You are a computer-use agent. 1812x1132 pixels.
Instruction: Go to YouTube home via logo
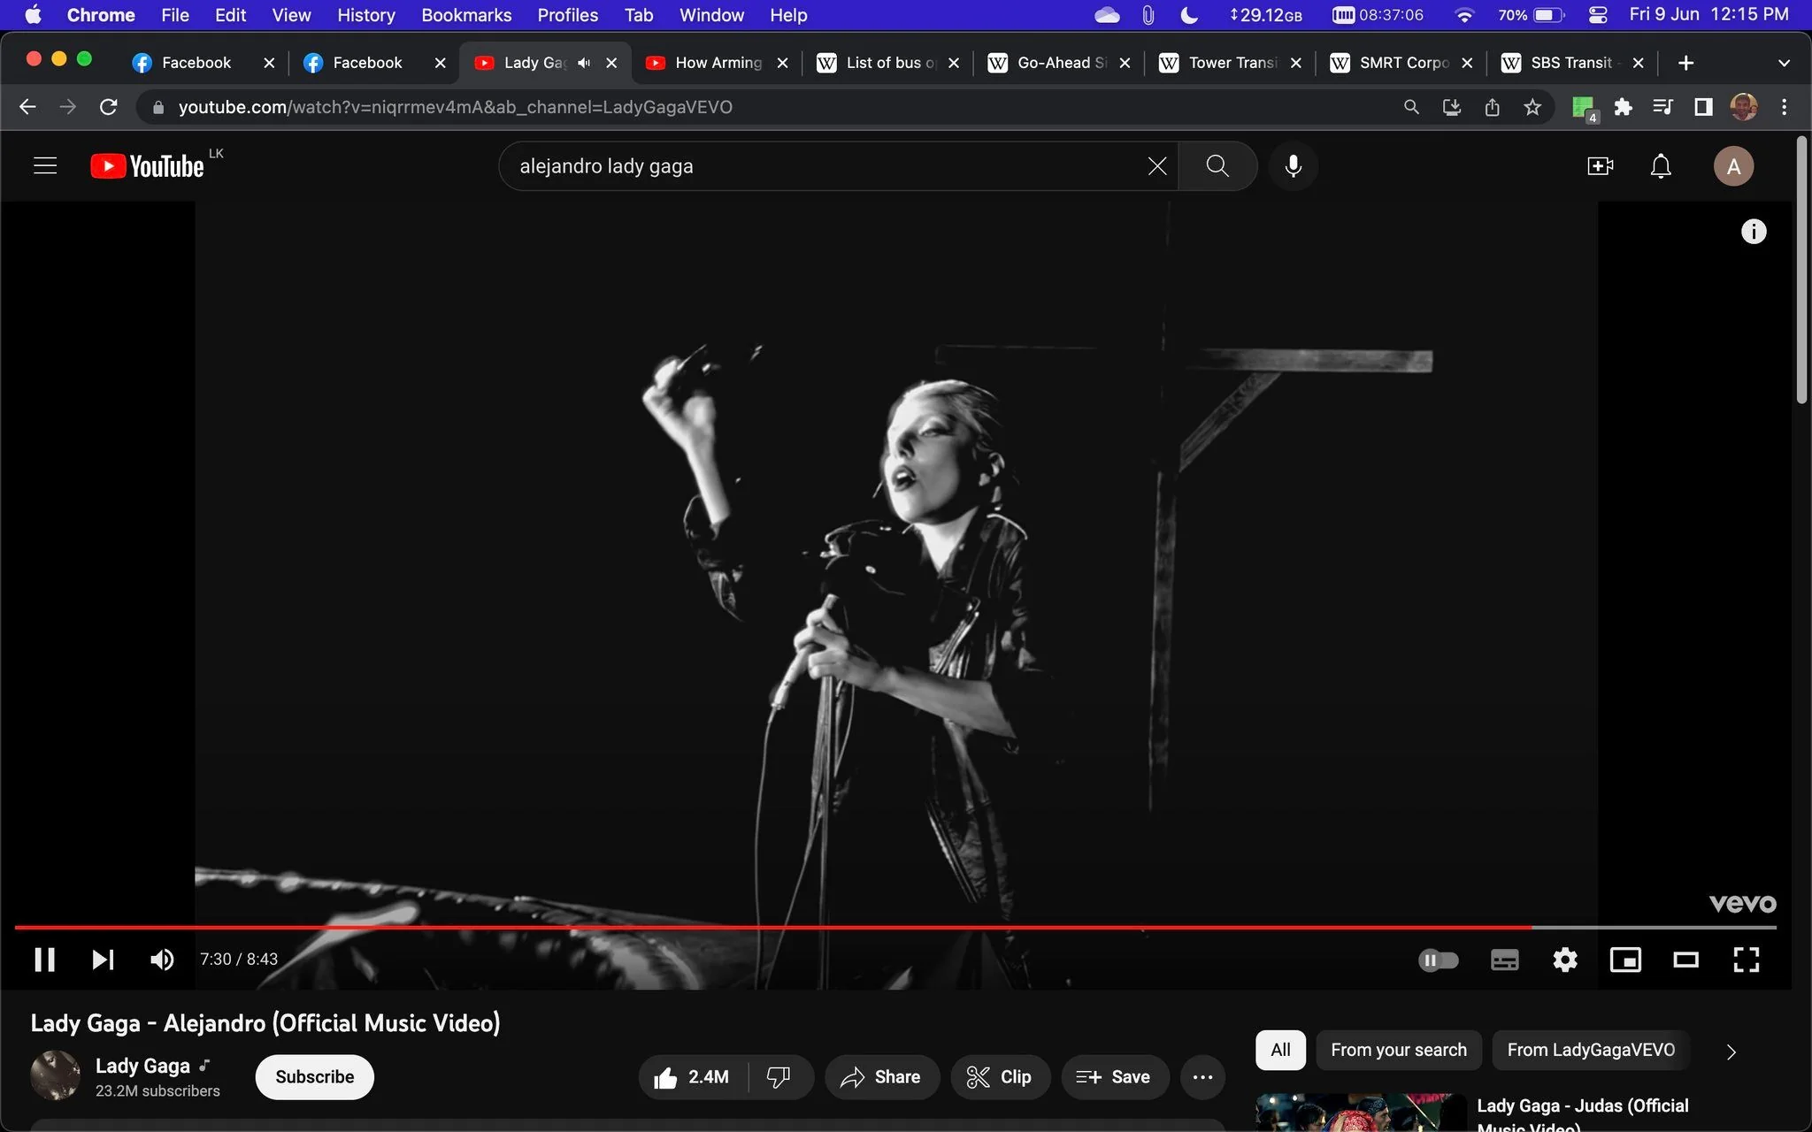point(147,165)
